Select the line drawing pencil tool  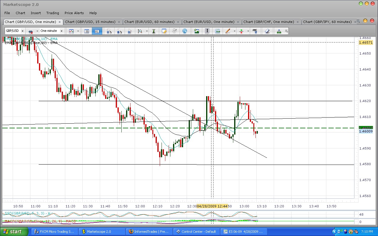click(x=228, y=31)
